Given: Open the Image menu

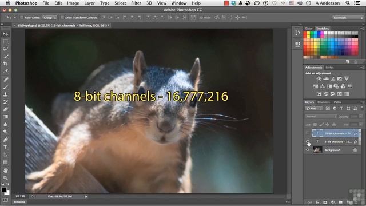Looking at the screenshot, I should point(73,3).
